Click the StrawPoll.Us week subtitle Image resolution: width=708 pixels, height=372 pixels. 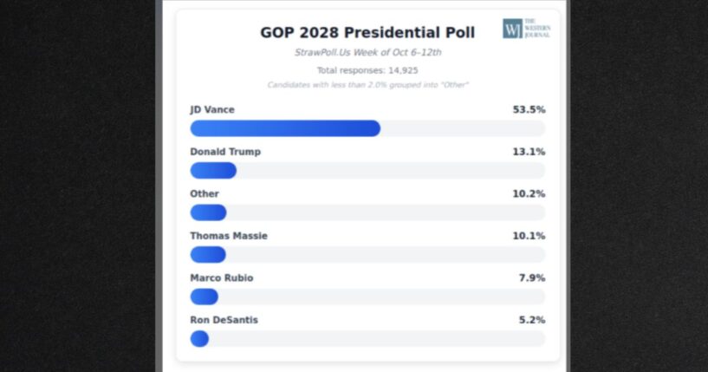point(367,53)
